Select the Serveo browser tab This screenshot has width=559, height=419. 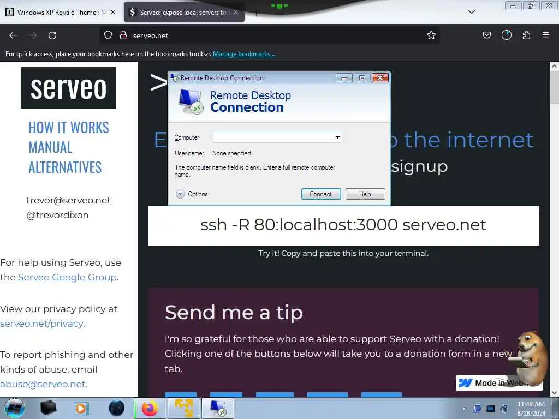[183, 12]
